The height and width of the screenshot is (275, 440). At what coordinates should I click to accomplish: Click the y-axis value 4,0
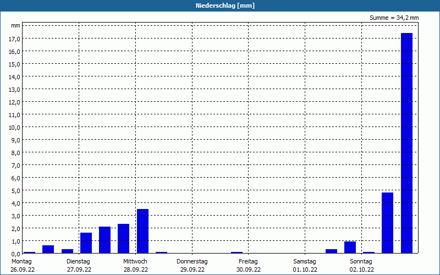coord(16,204)
